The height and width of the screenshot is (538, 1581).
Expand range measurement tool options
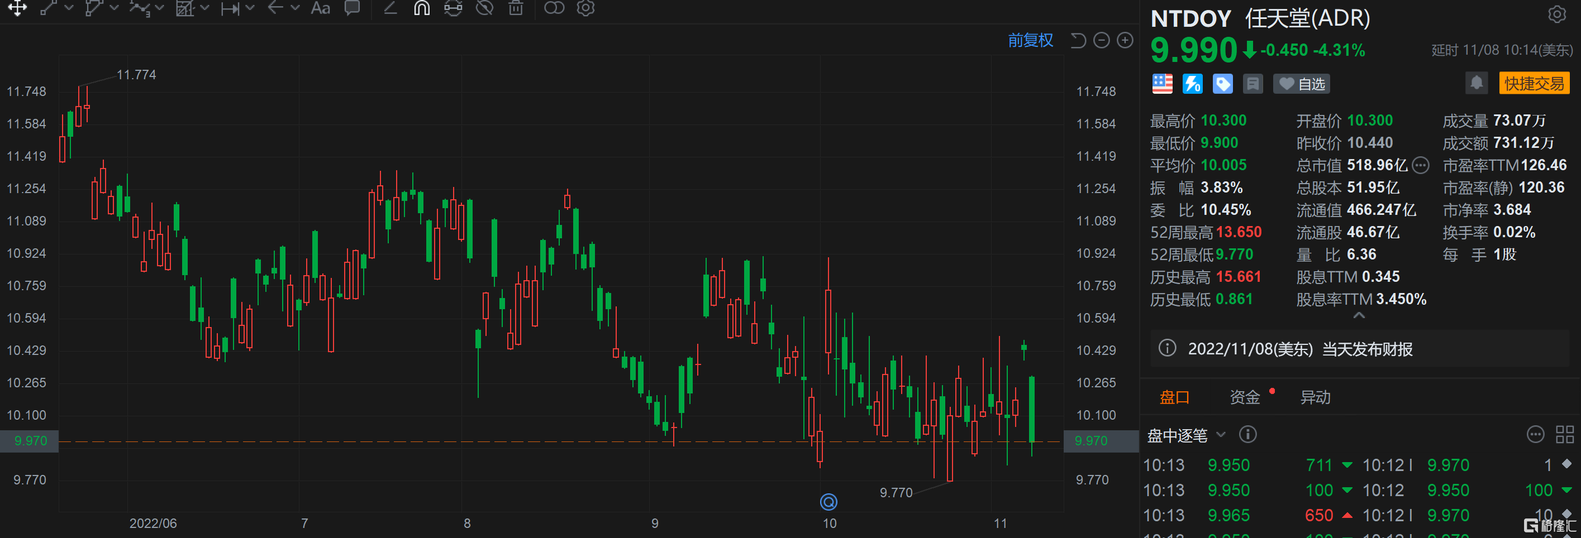(x=250, y=8)
